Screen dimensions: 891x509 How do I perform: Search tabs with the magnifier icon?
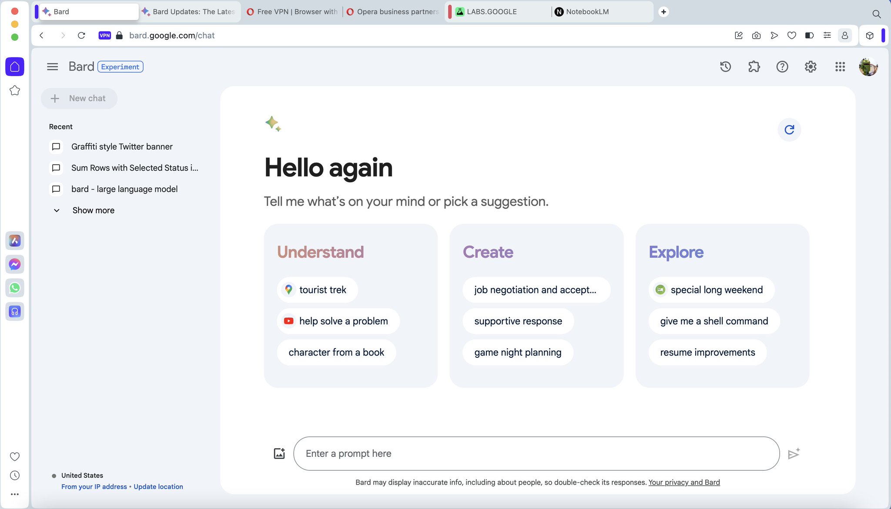click(877, 14)
